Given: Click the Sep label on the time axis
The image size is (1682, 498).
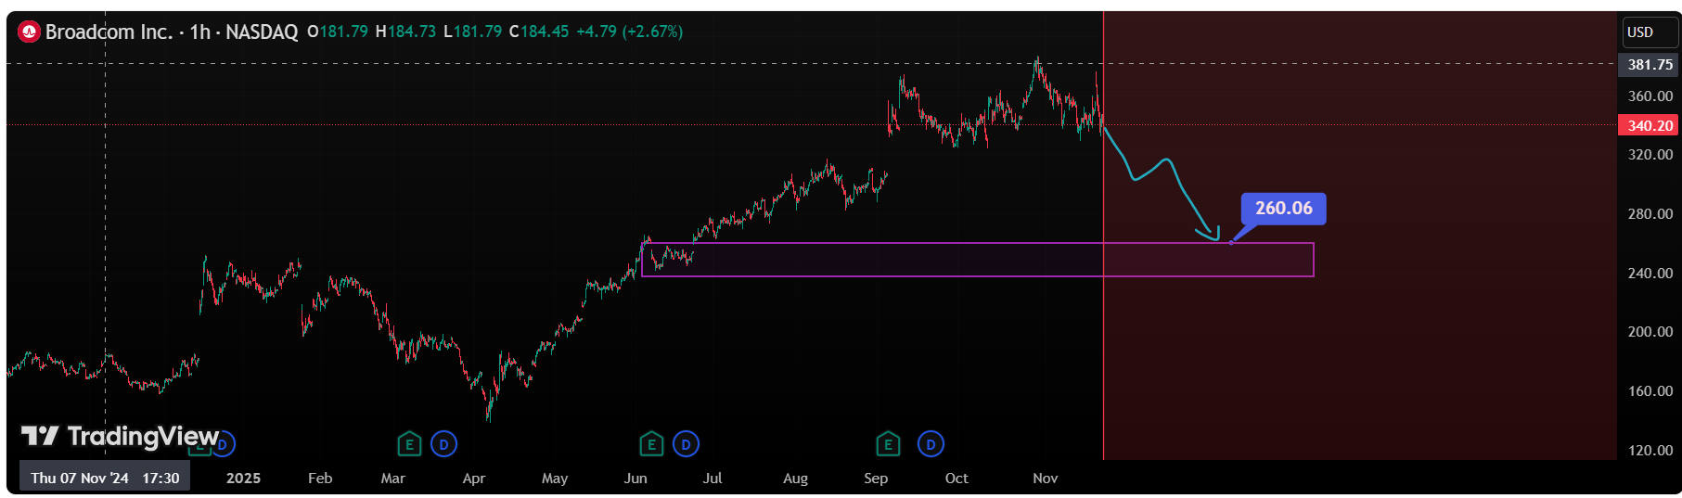Looking at the screenshot, I should 876,479.
